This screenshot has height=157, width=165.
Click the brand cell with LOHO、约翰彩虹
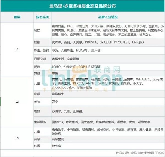(x=108, y=67)
